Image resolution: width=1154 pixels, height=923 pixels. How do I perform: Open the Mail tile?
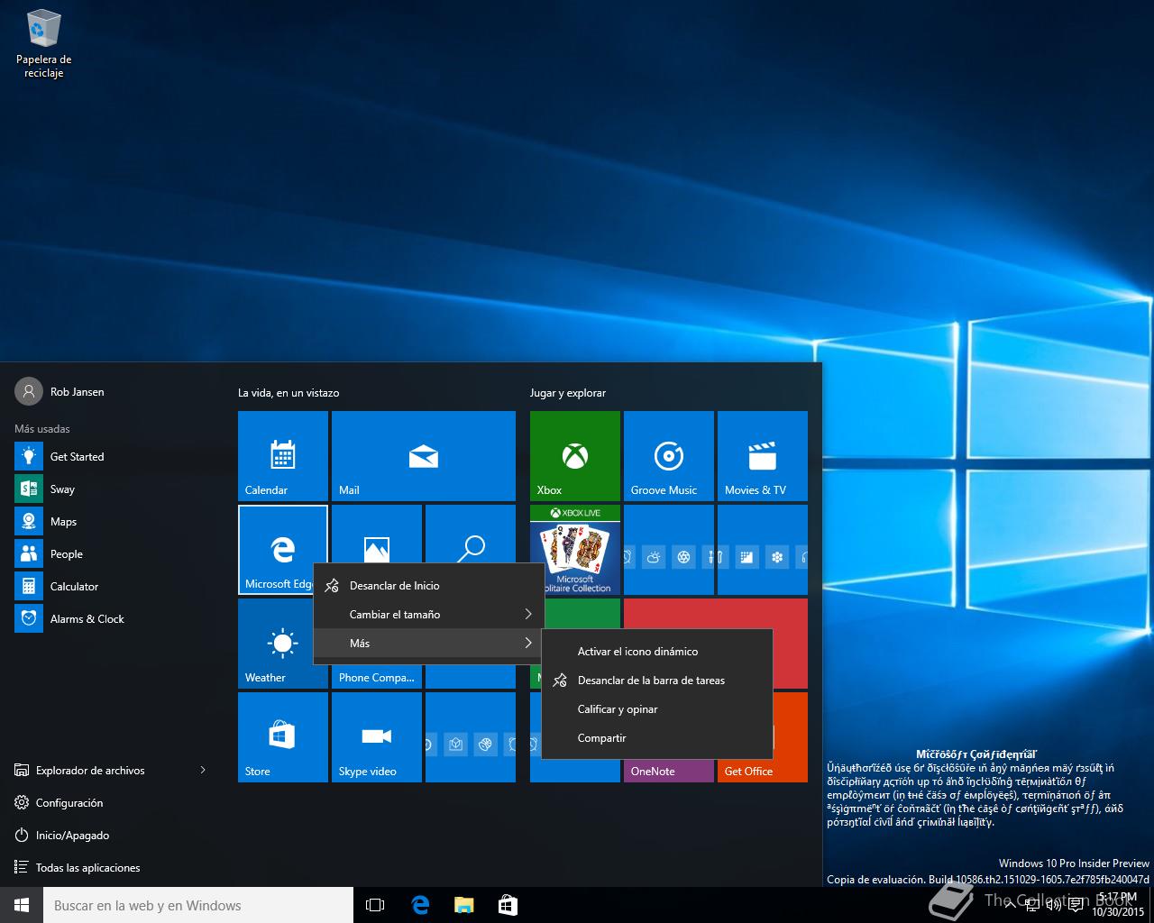click(423, 455)
